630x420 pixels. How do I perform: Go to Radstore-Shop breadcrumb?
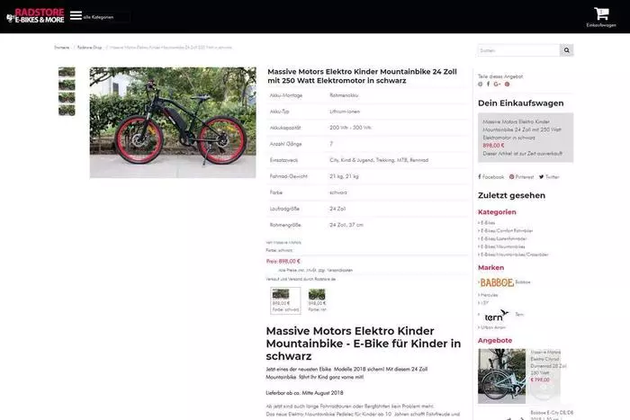coord(89,47)
